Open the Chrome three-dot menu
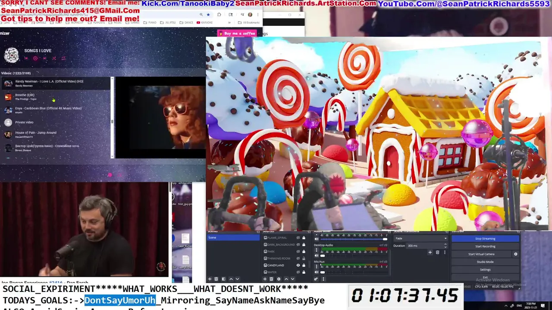 [x=257, y=14]
